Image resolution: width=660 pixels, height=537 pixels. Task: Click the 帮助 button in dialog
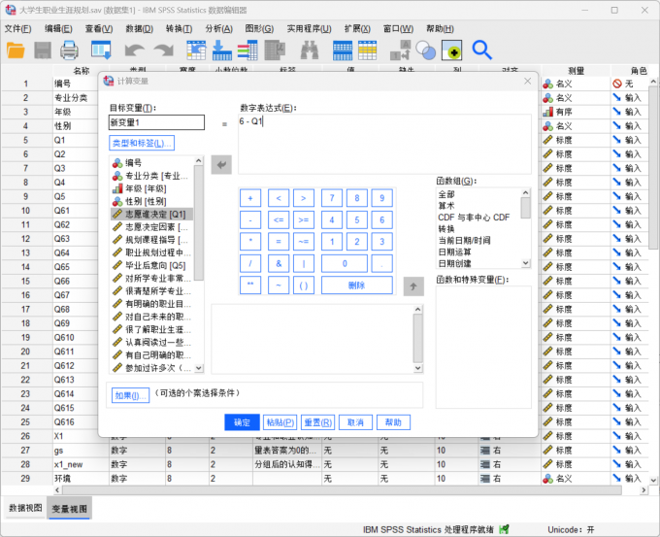tap(393, 422)
